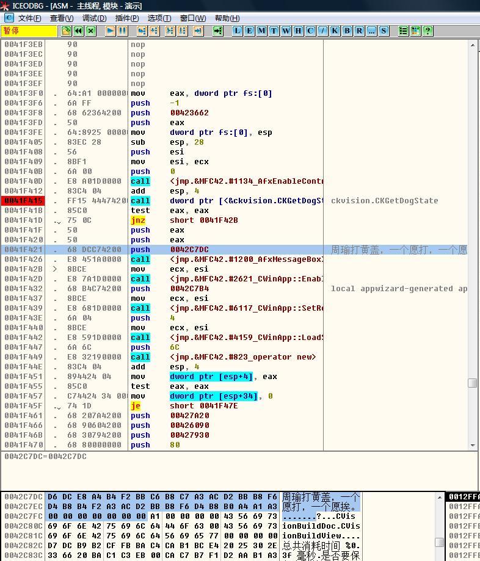Show Handles with H button

[x=298, y=31]
